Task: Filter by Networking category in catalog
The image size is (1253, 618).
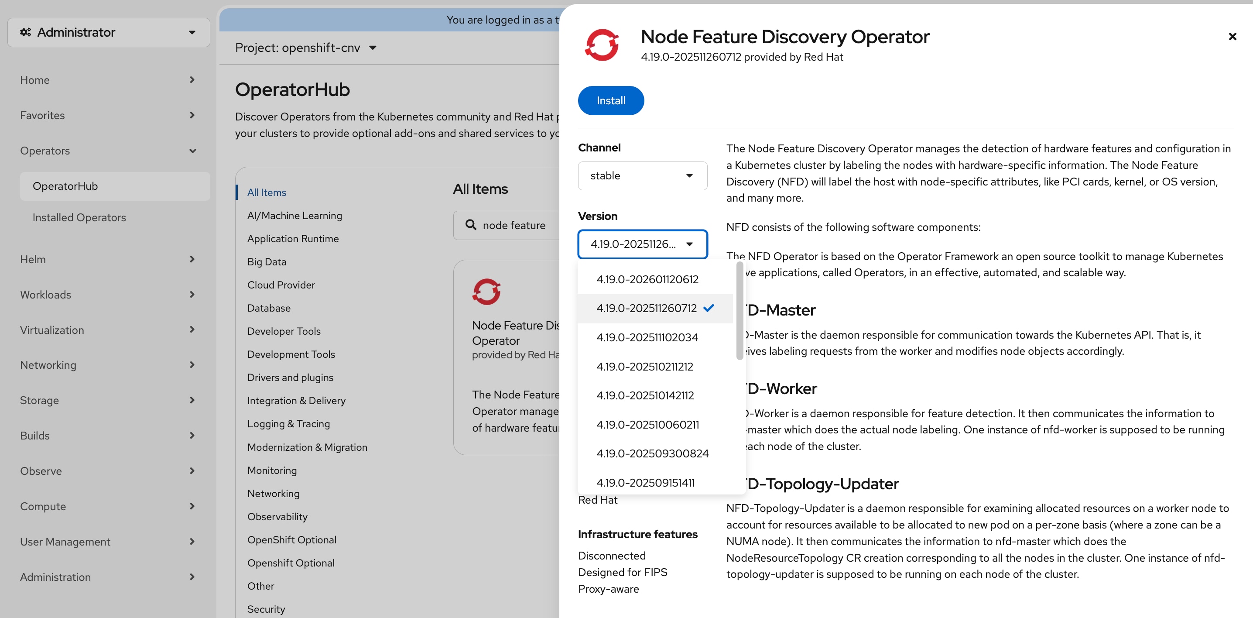Action: point(273,494)
